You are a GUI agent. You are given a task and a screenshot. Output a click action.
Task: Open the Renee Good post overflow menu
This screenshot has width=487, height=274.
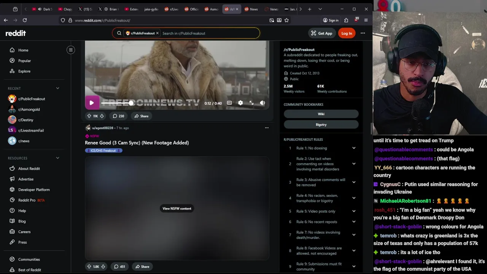[267, 128]
